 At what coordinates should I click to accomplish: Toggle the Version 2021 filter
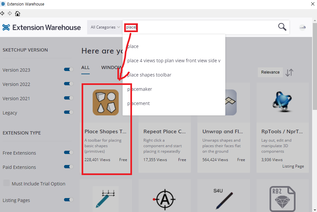[68, 98]
